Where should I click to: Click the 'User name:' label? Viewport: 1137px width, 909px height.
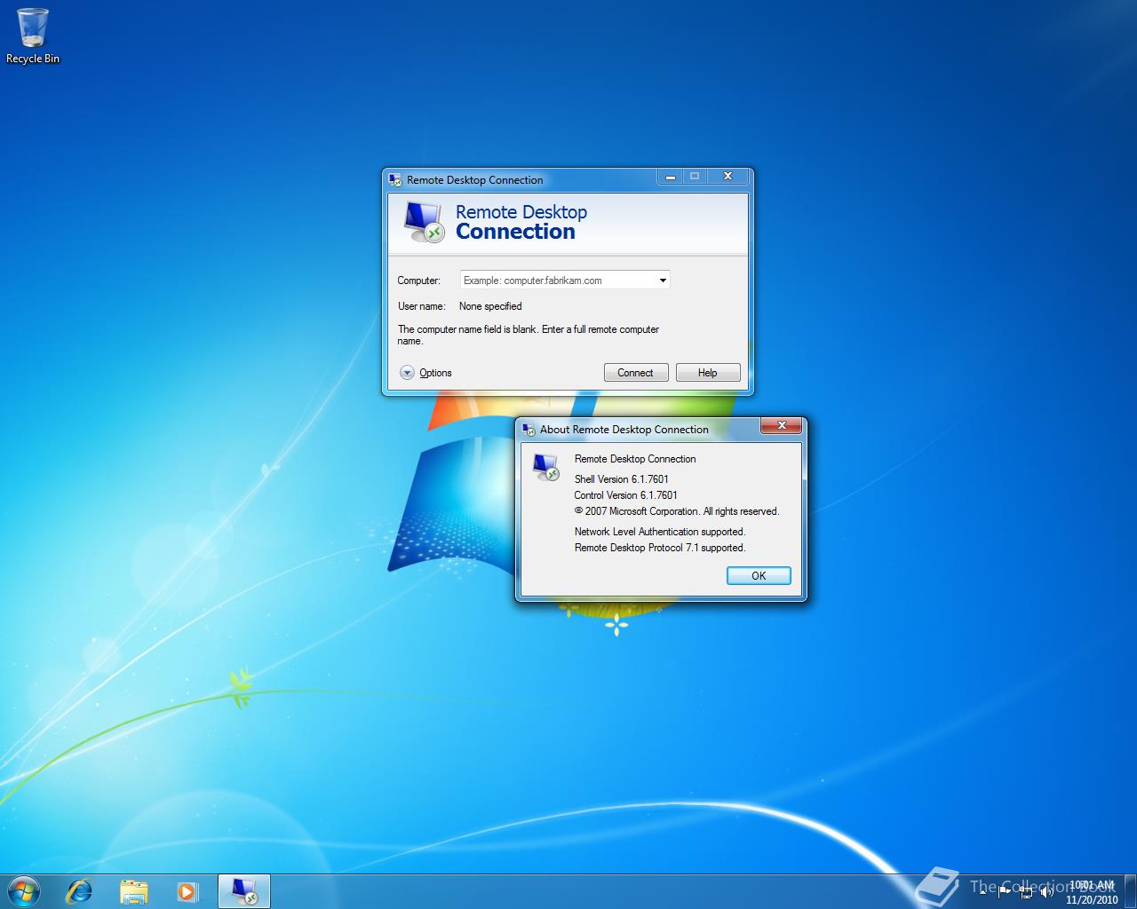(x=422, y=306)
